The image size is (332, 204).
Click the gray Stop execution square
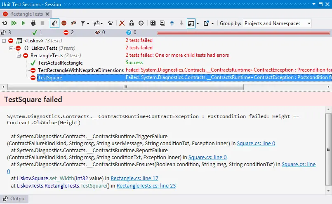[42, 23]
